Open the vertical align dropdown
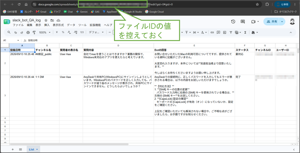Image resolution: width=300 pixels, height=153 pixels. (x=187, y=32)
